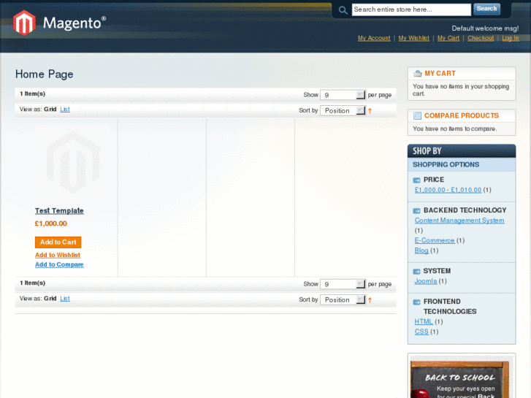The image size is (531, 398).
Task: Open bottom Sort by Position dropdown
Action: coord(343,299)
